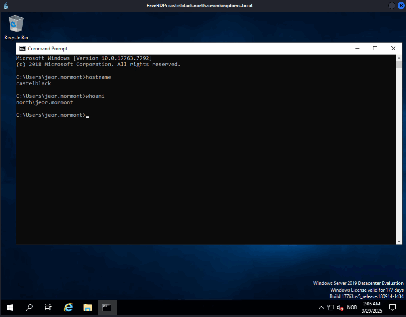Click the network status tray icon
Image resolution: width=406 pixels, height=317 pixels.
point(331,307)
